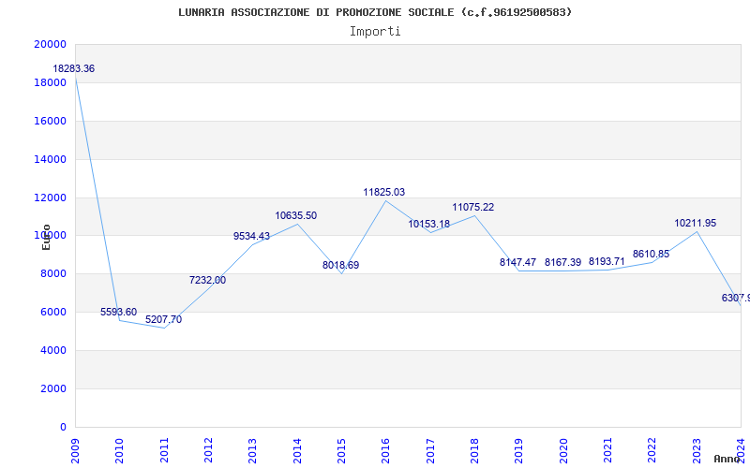The height and width of the screenshot is (468, 750).
Task: Click the 2018 x-axis year label
Action: [474, 451]
